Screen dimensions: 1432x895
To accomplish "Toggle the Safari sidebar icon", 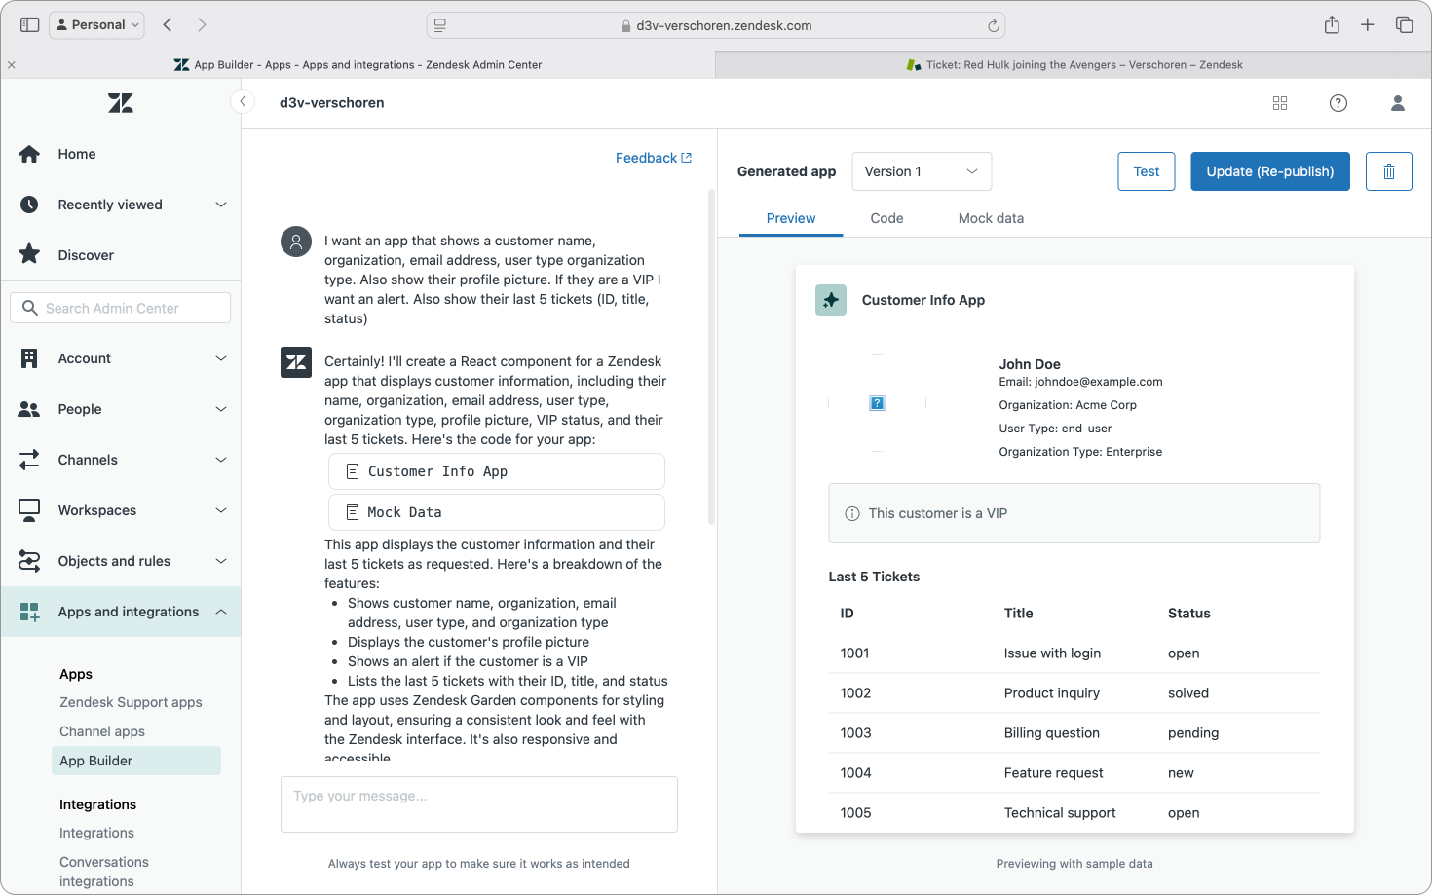I will click(x=29, y=24).
